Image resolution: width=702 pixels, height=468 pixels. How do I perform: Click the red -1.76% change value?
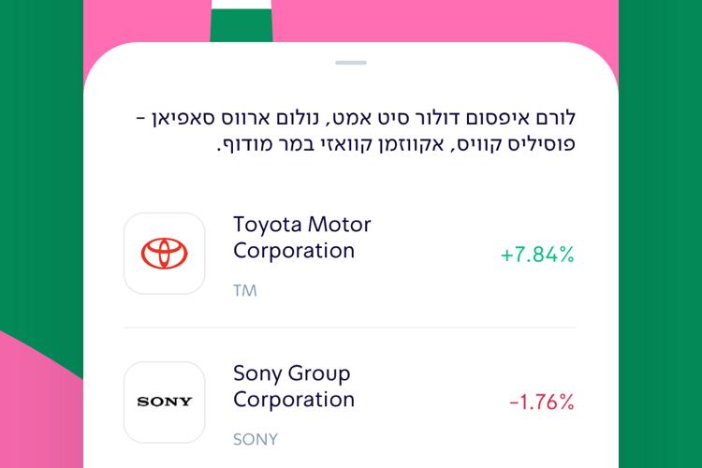tap(542, 402)
